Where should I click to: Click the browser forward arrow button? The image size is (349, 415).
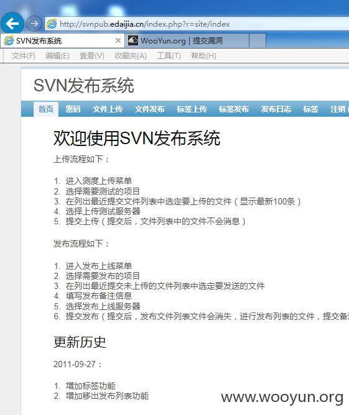34,24
